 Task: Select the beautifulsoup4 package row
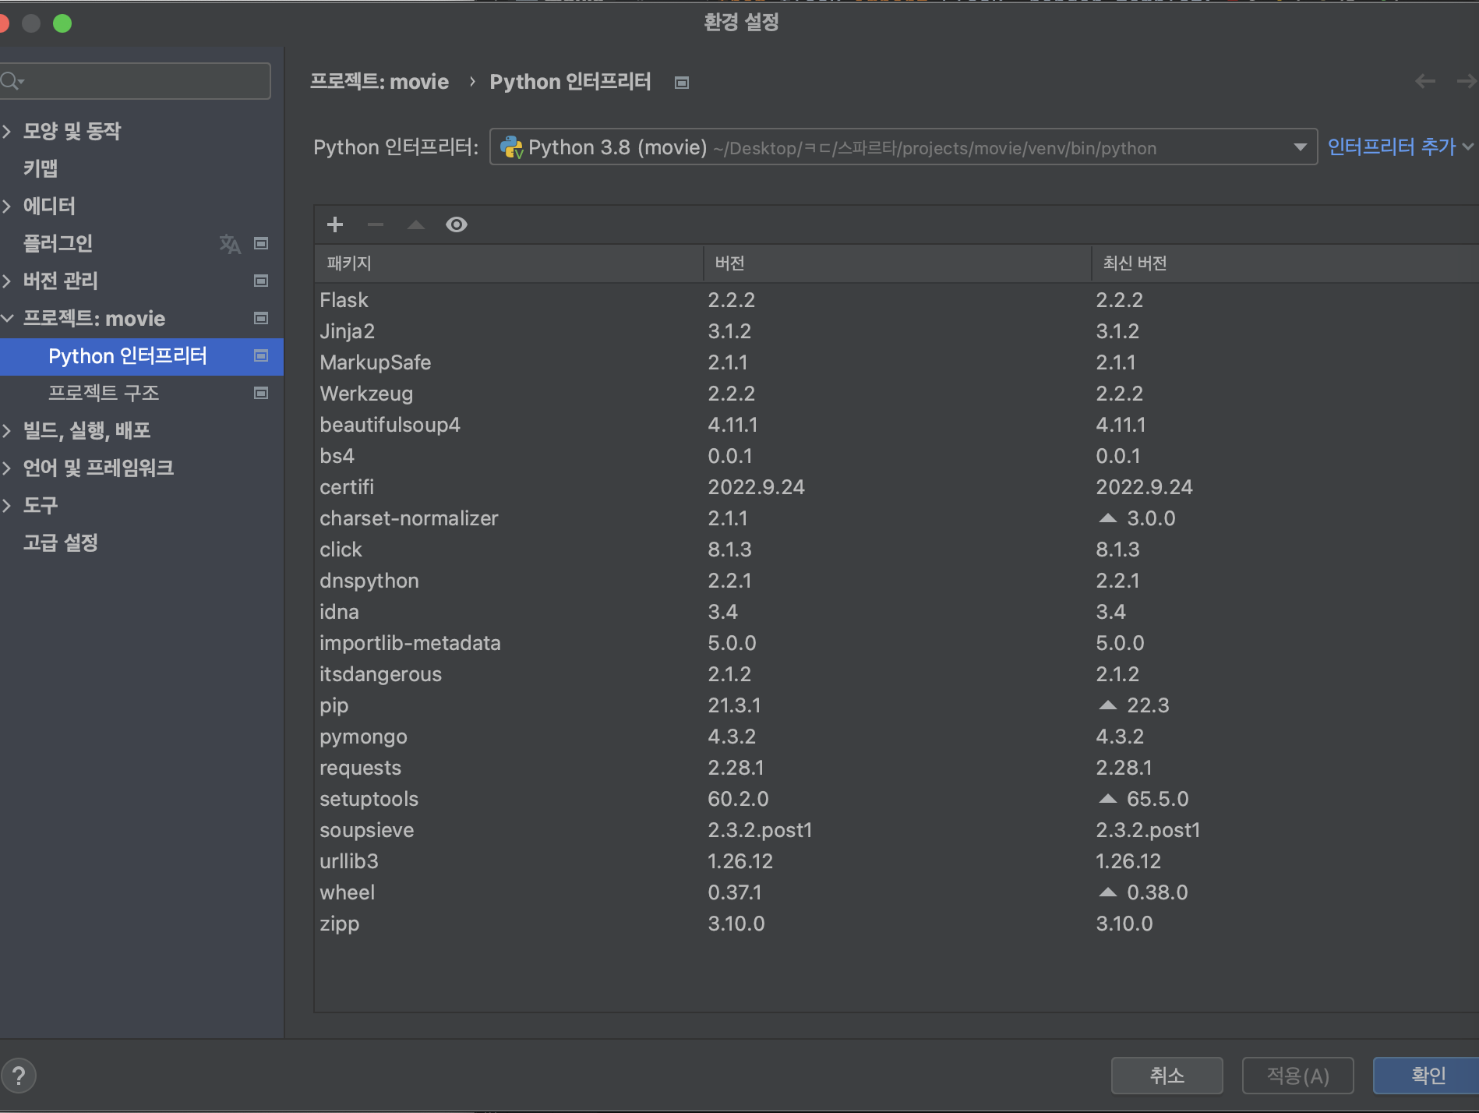pyautogui.click(x=896, y=425)
